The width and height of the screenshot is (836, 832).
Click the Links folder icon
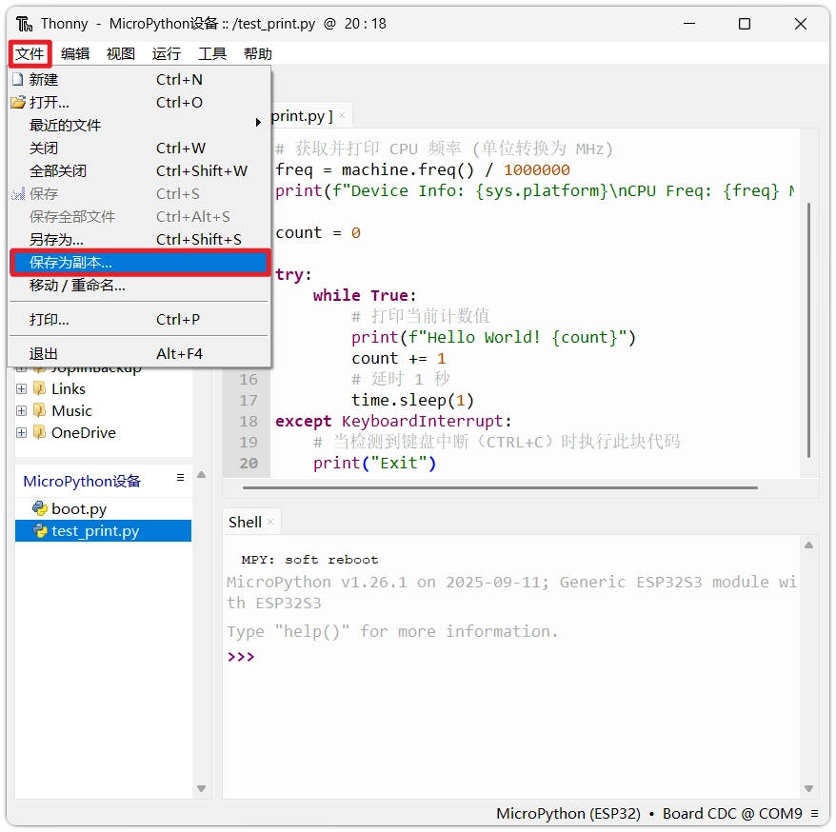(x=39, y=388)
